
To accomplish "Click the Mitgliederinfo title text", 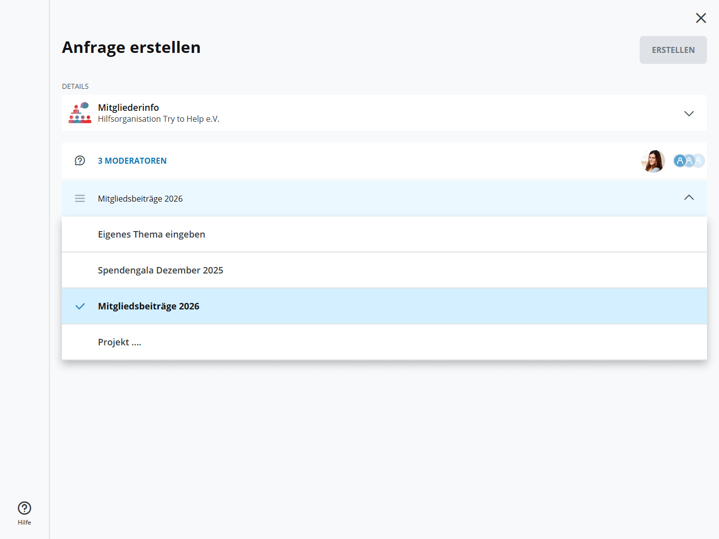I will point(128,107).
